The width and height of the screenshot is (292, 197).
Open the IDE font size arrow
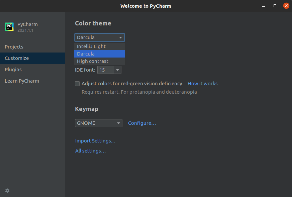click(x=117, y=70)
